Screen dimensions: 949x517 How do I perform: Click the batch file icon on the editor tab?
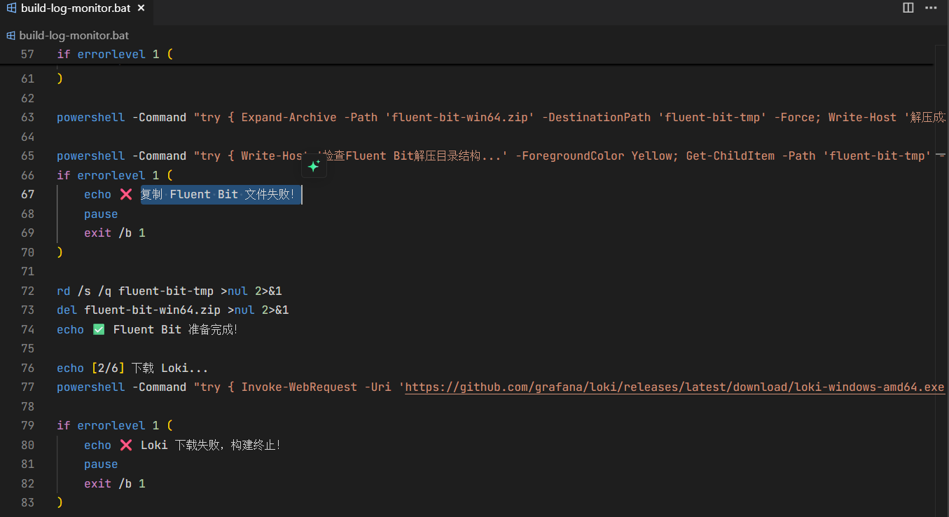(x=12, y=8)
